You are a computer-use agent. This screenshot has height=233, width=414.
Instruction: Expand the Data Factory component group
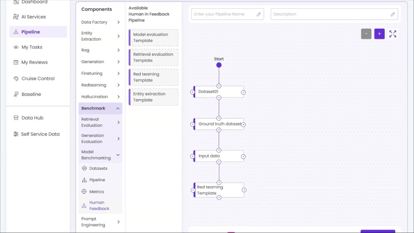click(100, 22)
